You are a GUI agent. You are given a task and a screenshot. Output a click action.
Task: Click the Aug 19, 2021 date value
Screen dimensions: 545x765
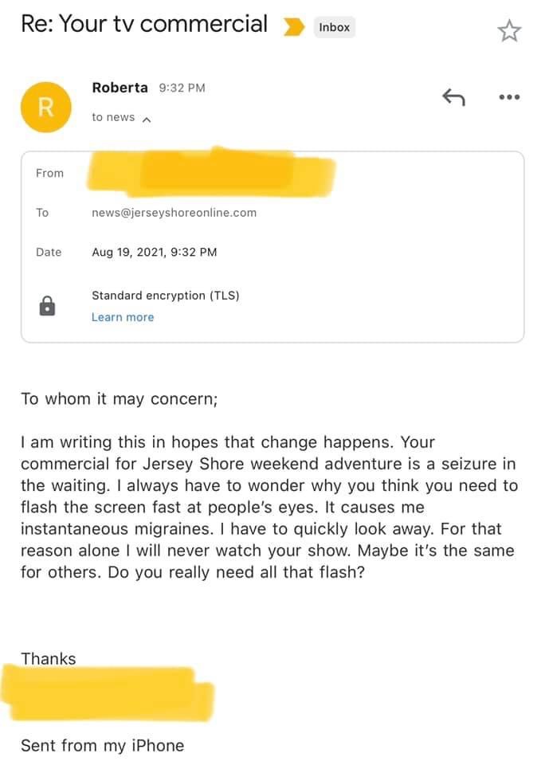154,253
